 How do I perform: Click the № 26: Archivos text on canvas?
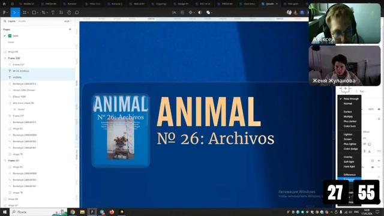tap(215, 139)
